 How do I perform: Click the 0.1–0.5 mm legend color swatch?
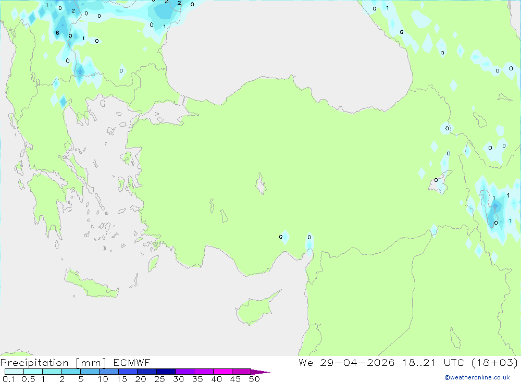(14, 372)
